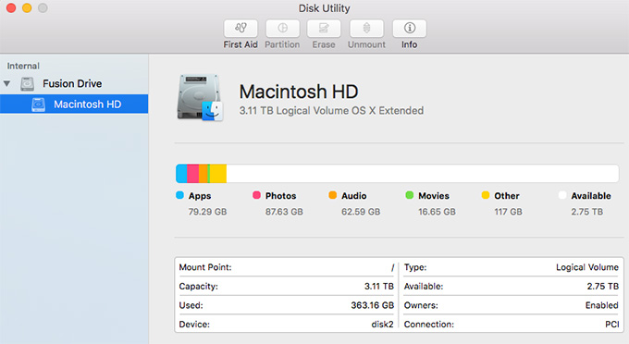Click the Erase toolbar icon
The image size is (629, 344).
pyautogui.click(x=324, y=28)
